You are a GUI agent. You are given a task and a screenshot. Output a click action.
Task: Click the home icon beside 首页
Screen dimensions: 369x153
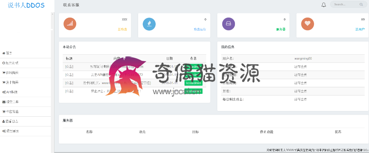tap(4, 53)
